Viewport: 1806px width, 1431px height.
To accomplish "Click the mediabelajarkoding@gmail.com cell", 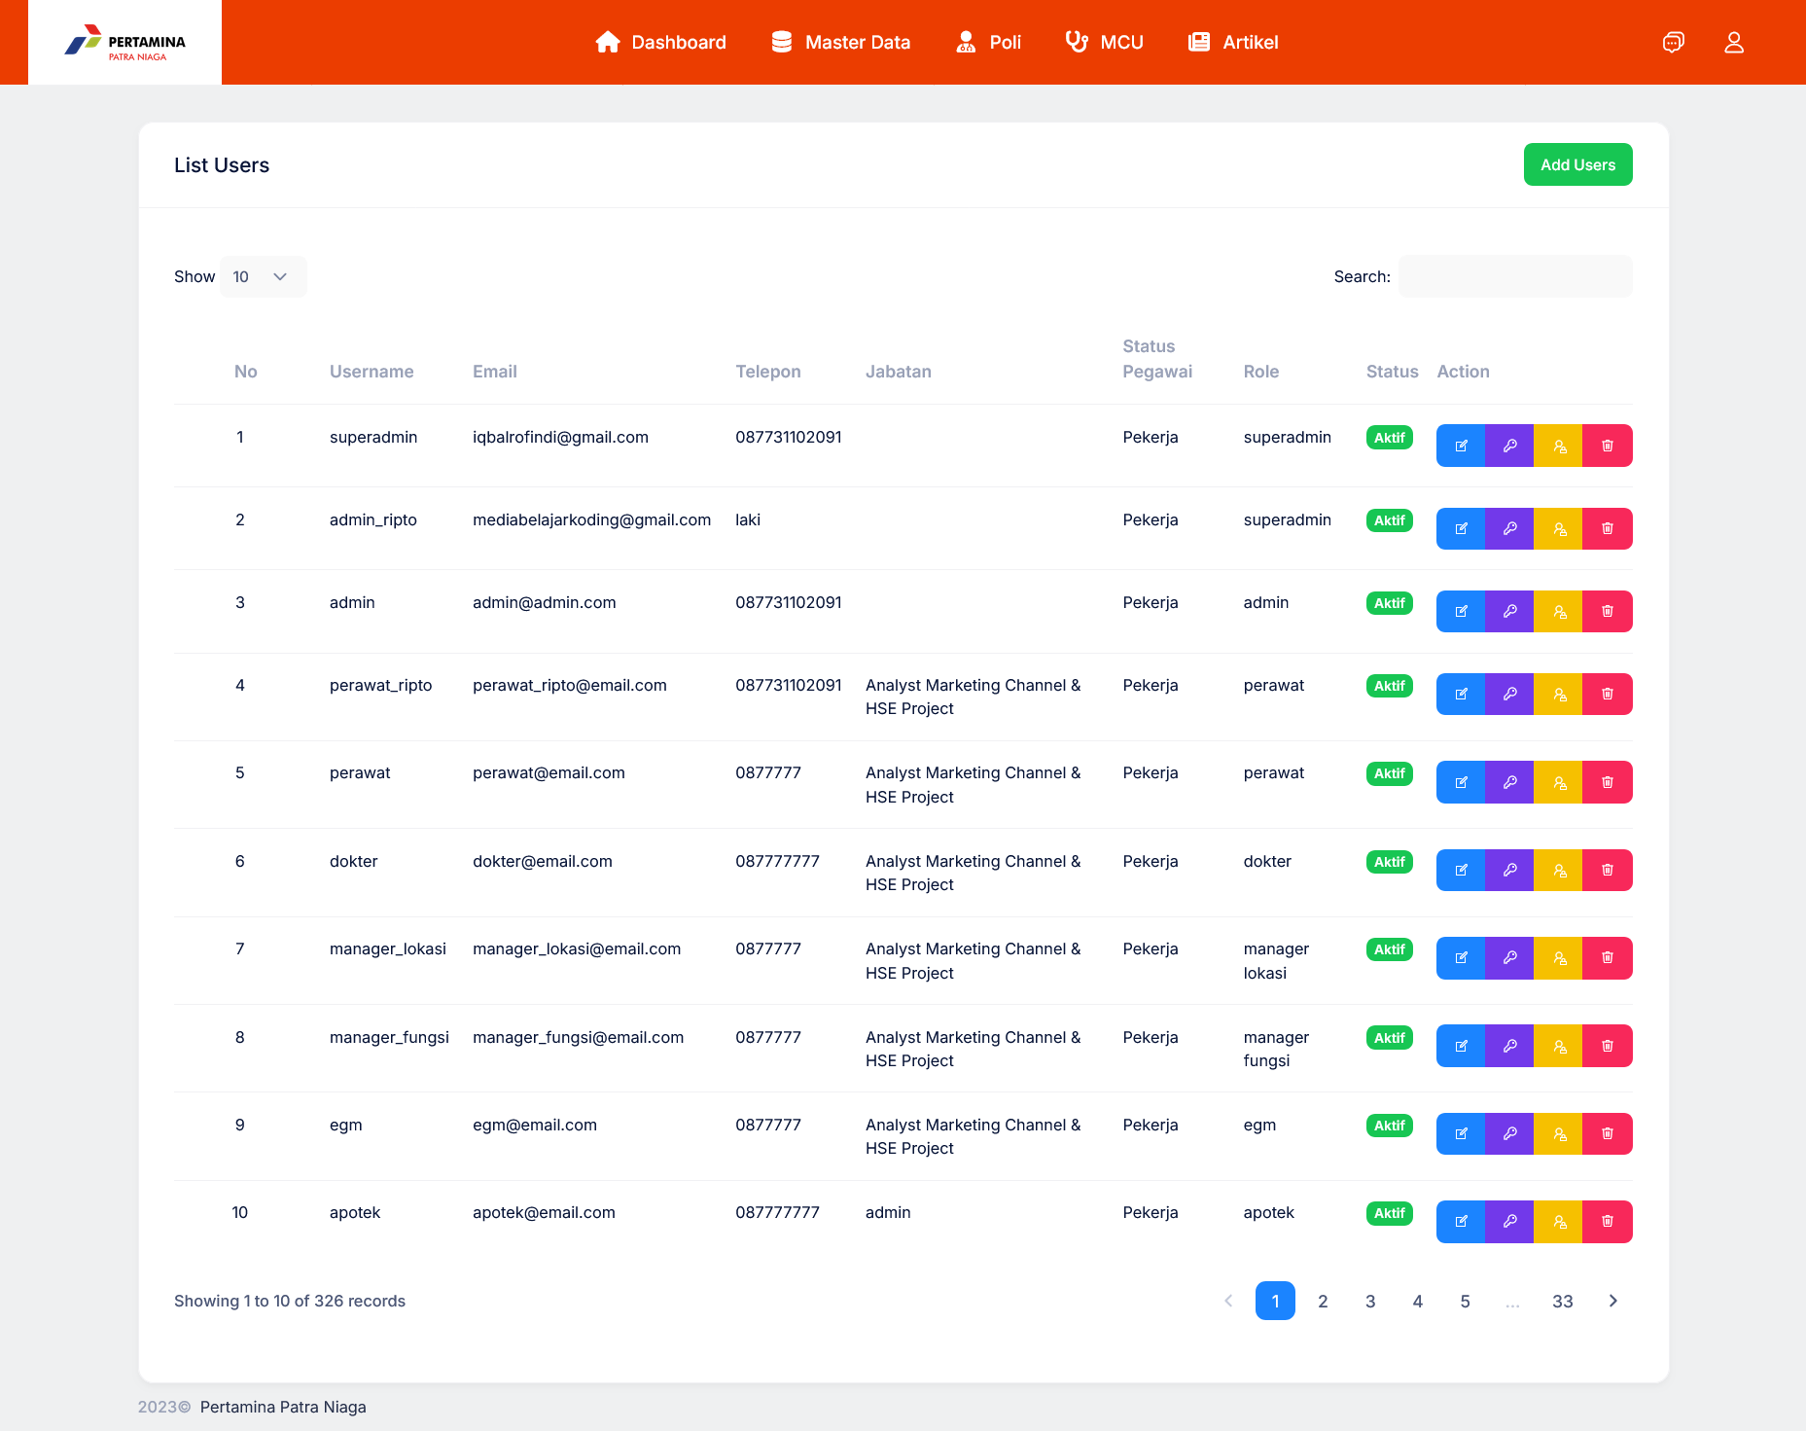I will coord(591,519).
